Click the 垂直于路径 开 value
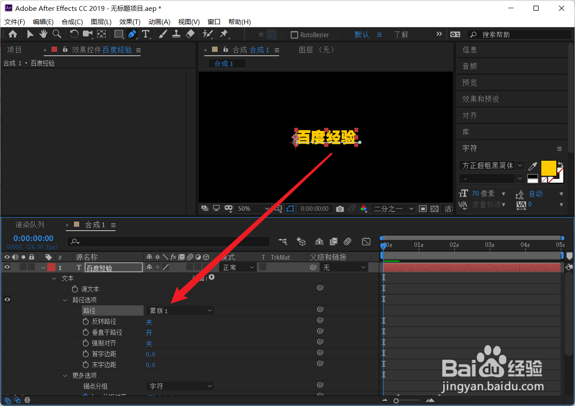 tap(149, 333)
